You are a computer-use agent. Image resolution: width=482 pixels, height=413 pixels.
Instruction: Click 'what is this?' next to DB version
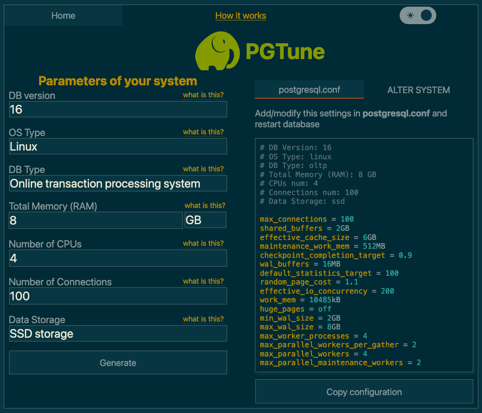203,95
